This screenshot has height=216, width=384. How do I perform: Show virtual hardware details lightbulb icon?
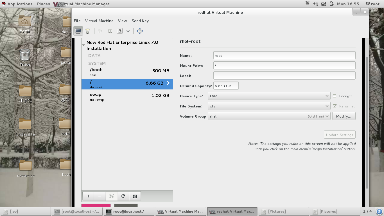[88, 31]
